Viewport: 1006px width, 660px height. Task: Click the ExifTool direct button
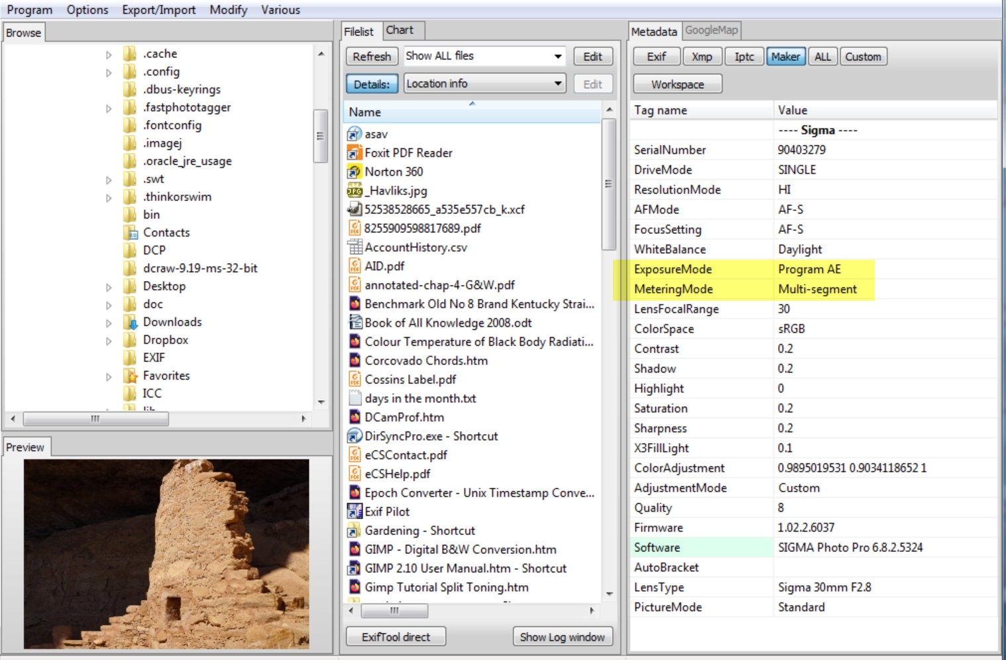point(396,637)
